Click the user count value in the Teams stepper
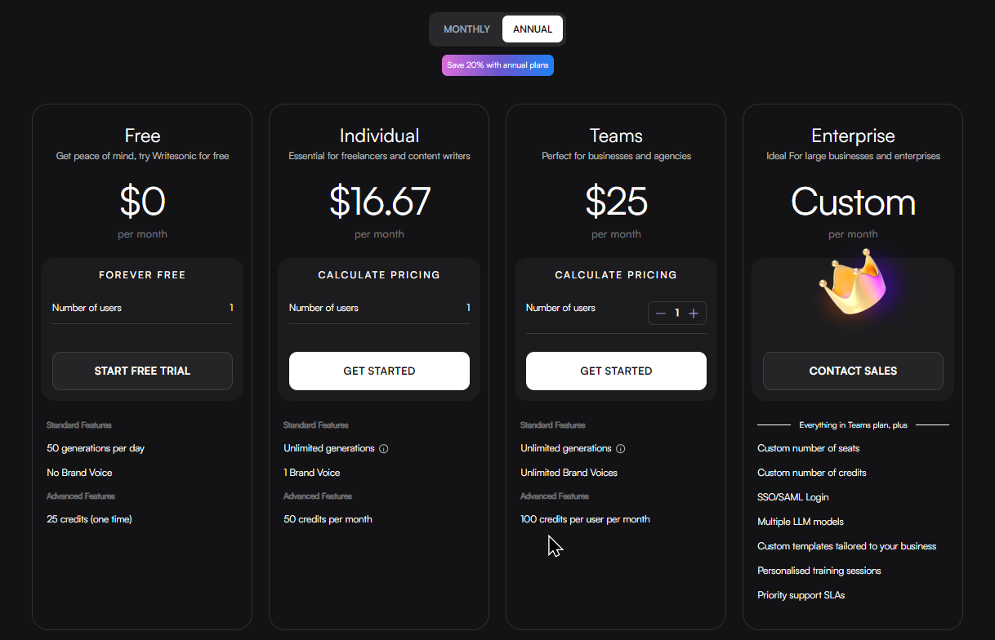 point(676,313)
